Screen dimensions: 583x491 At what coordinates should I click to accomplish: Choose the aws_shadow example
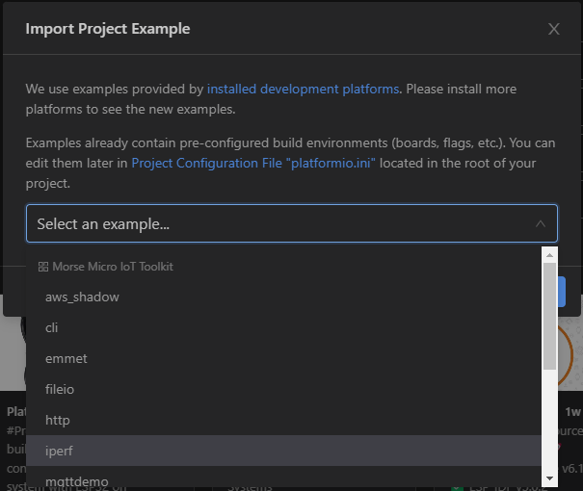click(x=82, y=297)
